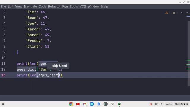Click the wifi status icon

click(x=184, y=104)
